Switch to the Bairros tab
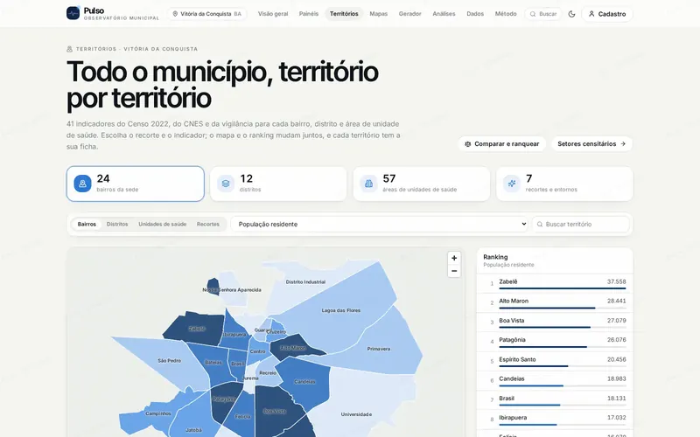700x437 pixels. coord(87,224)
